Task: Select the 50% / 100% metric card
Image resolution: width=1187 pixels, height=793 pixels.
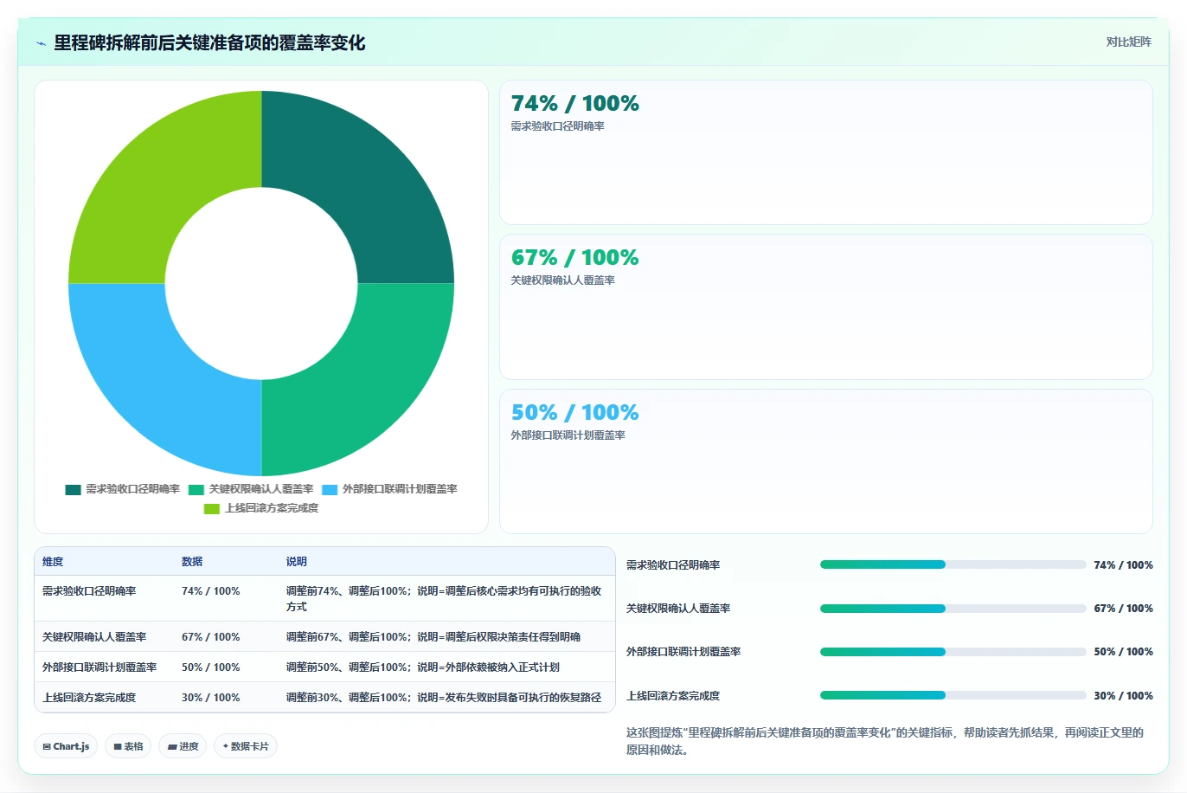Action: (826, 461)
